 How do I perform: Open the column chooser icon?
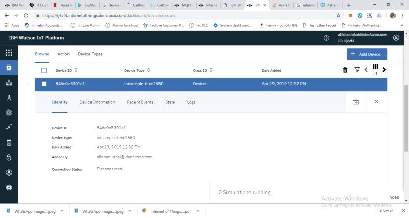[375, 67]
